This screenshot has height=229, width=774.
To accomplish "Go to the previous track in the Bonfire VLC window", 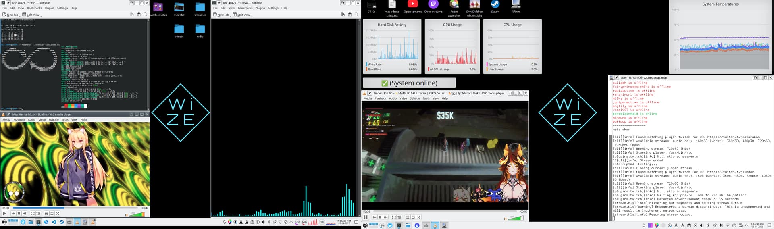I will [13, 213].
